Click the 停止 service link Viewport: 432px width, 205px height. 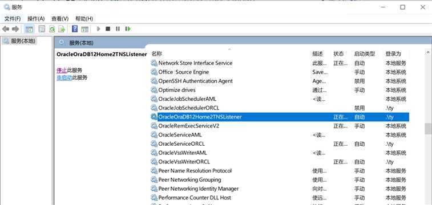pos(62,71)
